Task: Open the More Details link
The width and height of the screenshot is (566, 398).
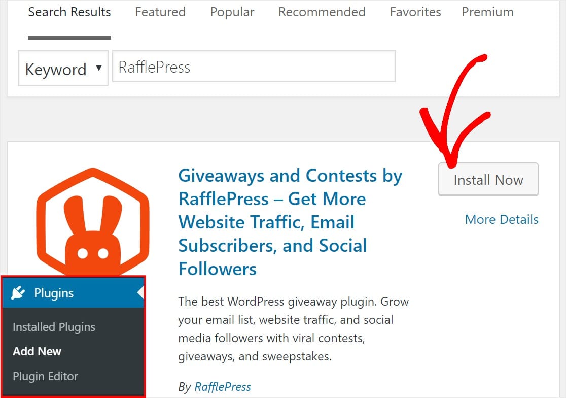Action: [x=502, y=219]
